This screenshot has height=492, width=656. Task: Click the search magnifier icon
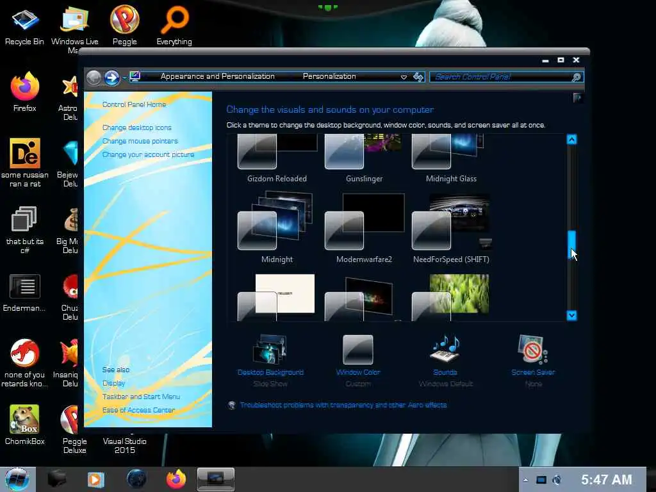tap(577, 77)
